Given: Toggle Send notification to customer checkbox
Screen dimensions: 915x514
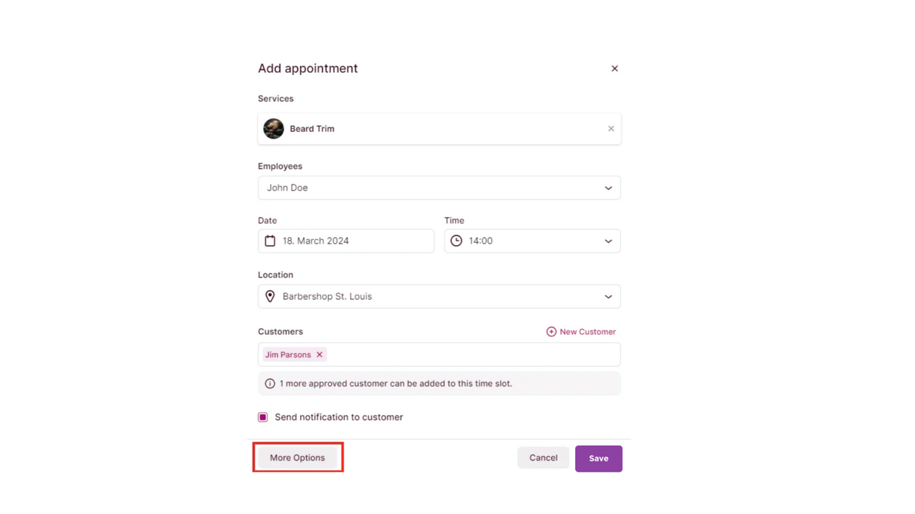Looking at the screenshot, I should point(263,417).
